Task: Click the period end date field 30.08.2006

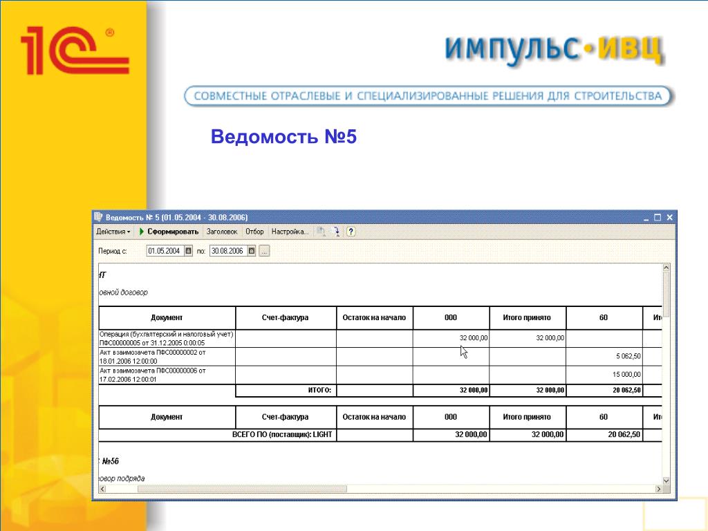Action: tap(228, 251)
